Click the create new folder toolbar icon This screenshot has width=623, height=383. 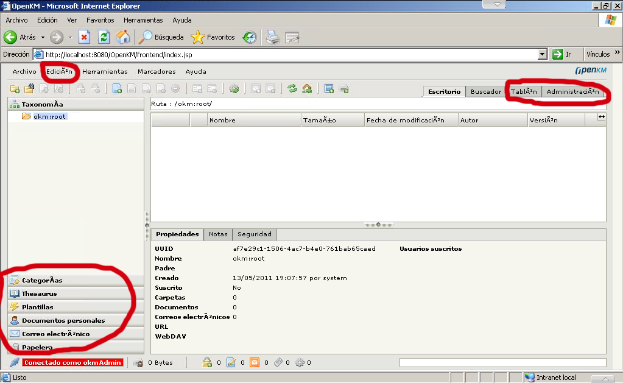click(x=15, y=89)
